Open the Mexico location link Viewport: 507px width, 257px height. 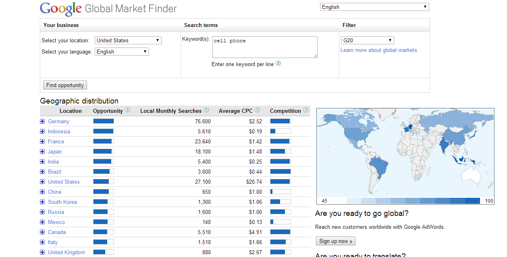56,222
